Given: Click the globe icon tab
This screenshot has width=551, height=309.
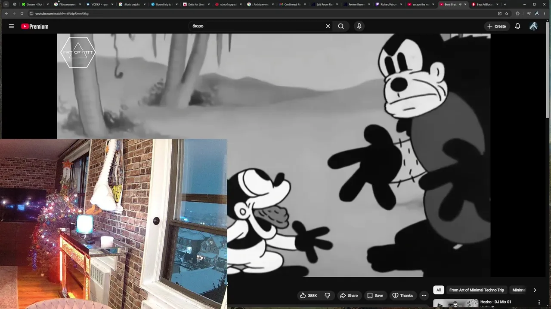Looking at the screenshot, I should (14, 4).
